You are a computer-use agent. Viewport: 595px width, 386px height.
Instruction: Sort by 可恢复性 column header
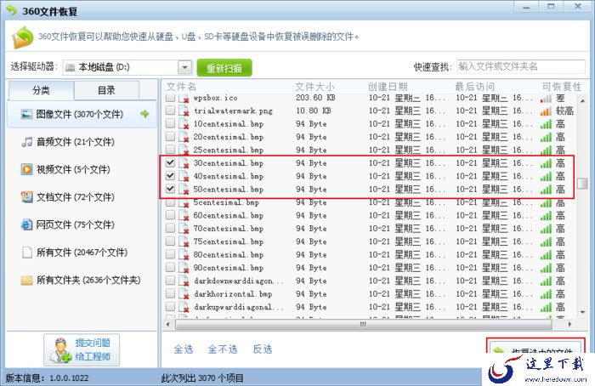pos(562,87)
